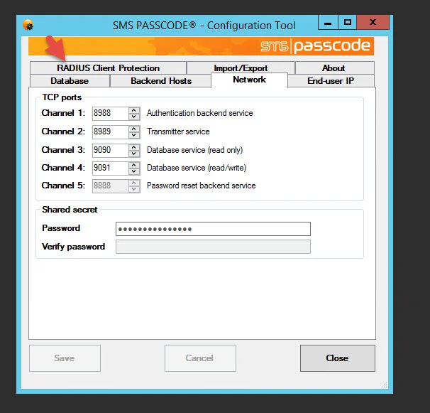Increase Channel 2 port with up arrow
The width and height of the screenshot is (430, 413).
coord(134,129)
